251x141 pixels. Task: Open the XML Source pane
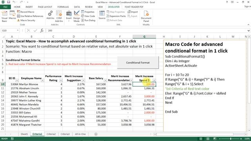point(102,15)
